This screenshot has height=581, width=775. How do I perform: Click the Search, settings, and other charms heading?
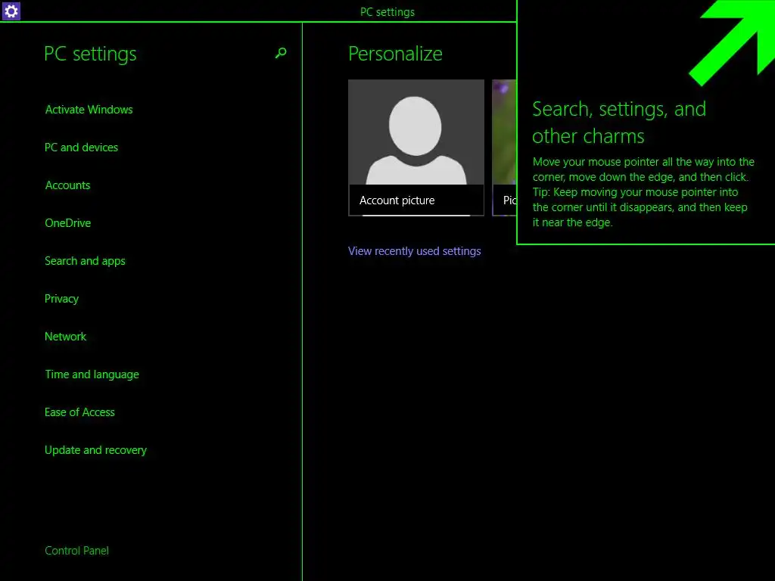(619, 122)
